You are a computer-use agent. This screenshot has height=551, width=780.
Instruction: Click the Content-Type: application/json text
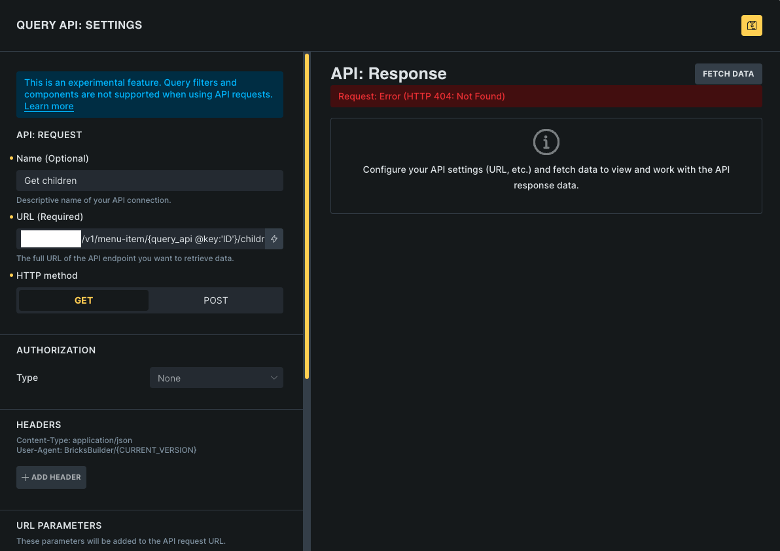74,440
